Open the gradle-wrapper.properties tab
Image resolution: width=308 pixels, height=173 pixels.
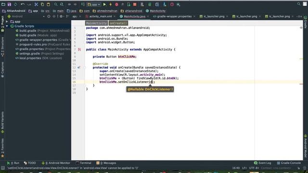pyautogui.click(x=174, y=16)
